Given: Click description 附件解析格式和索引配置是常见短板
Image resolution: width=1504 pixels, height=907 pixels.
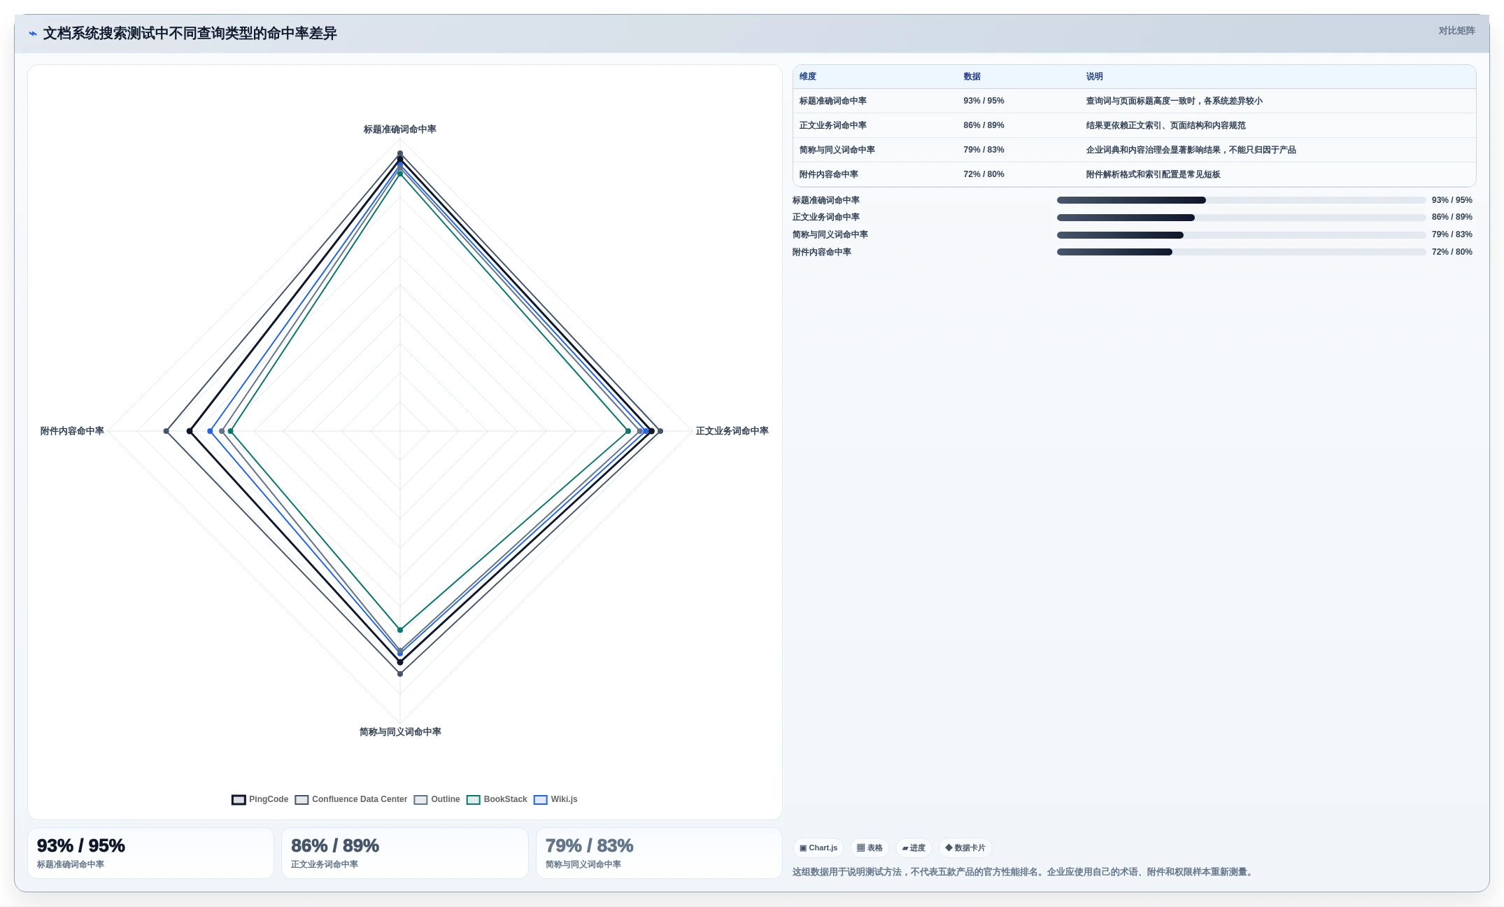Looking at the screenshot, I should pos(1153,174).
